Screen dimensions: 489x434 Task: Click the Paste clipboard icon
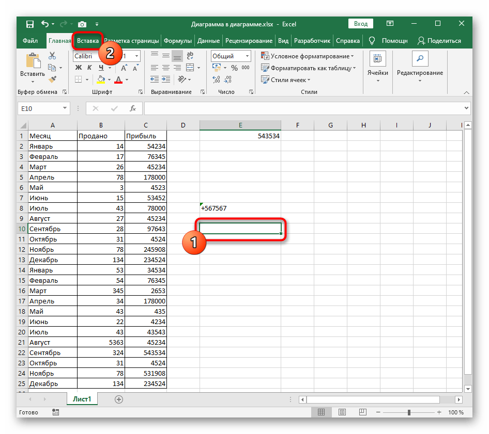(33, 60)
